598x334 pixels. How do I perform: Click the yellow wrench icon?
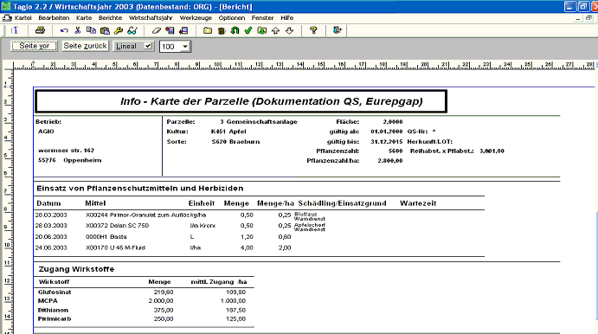(x=119, y=30)
